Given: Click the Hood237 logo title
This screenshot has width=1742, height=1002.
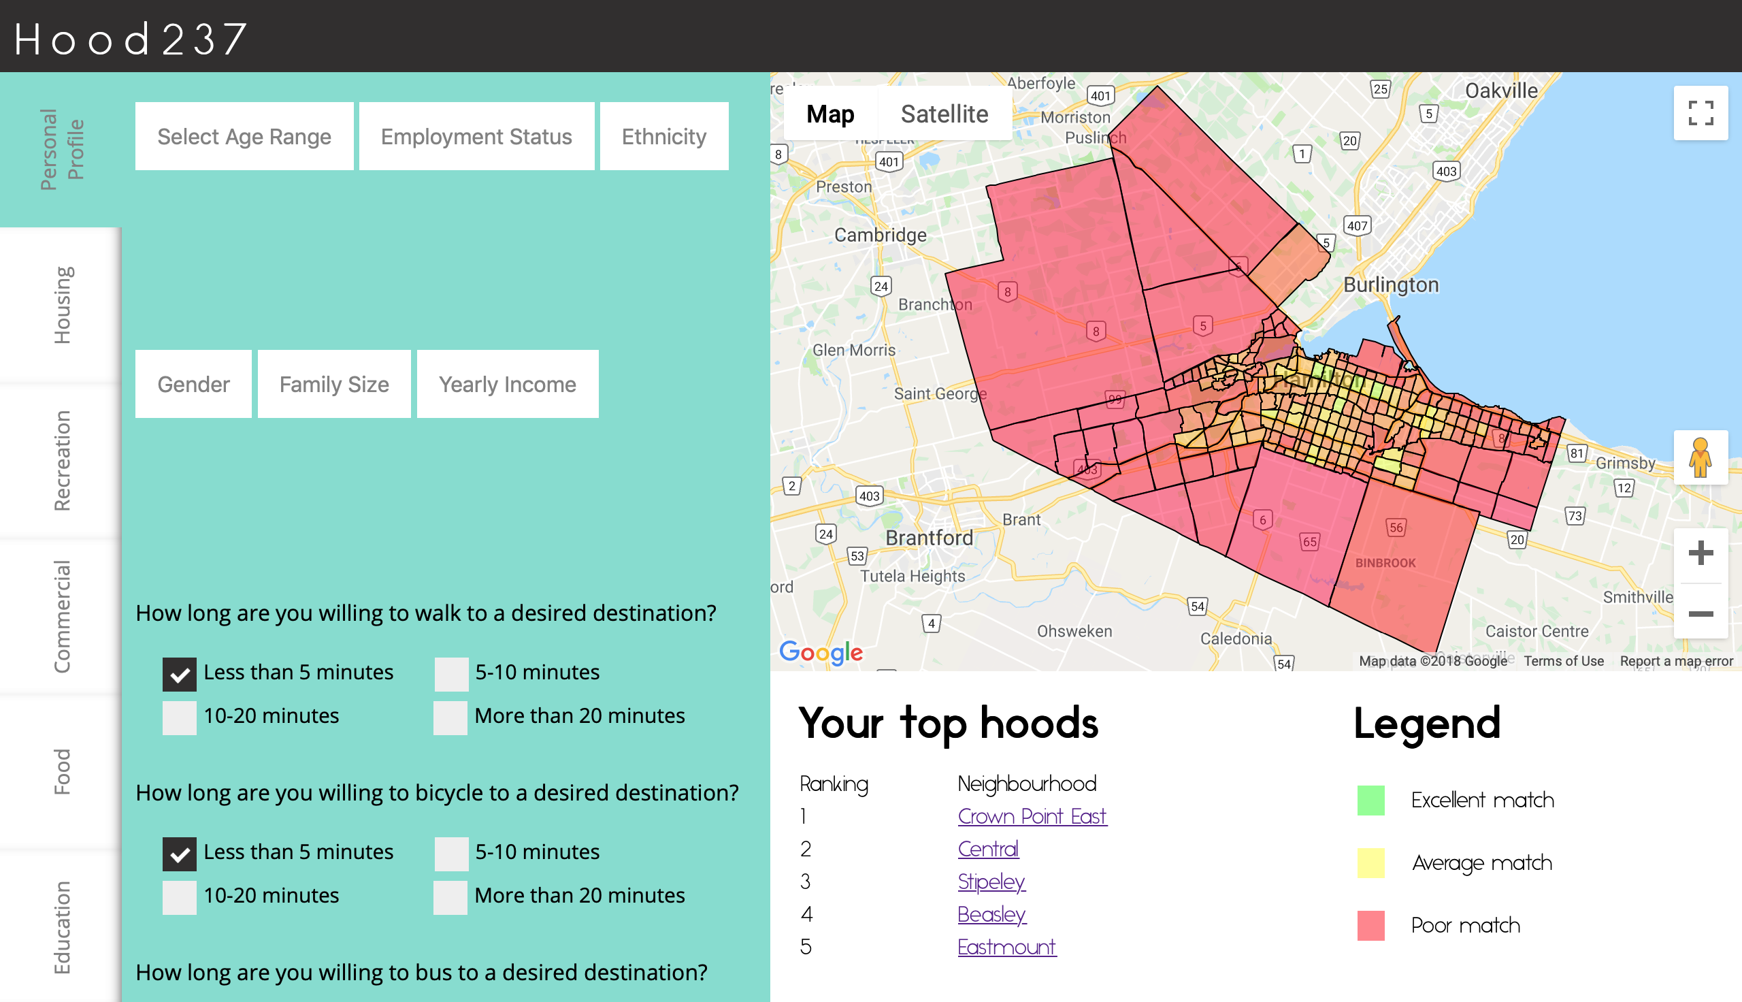Looking at the screenshot, I should pos(131,38).
